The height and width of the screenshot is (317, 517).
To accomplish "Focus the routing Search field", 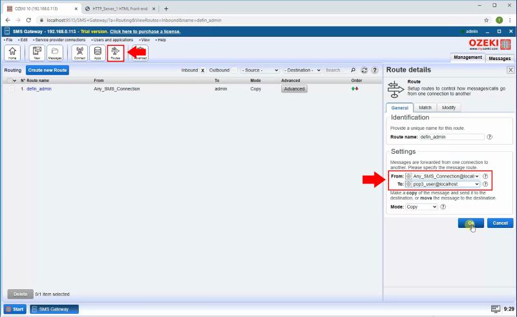I will pos(337,70).
